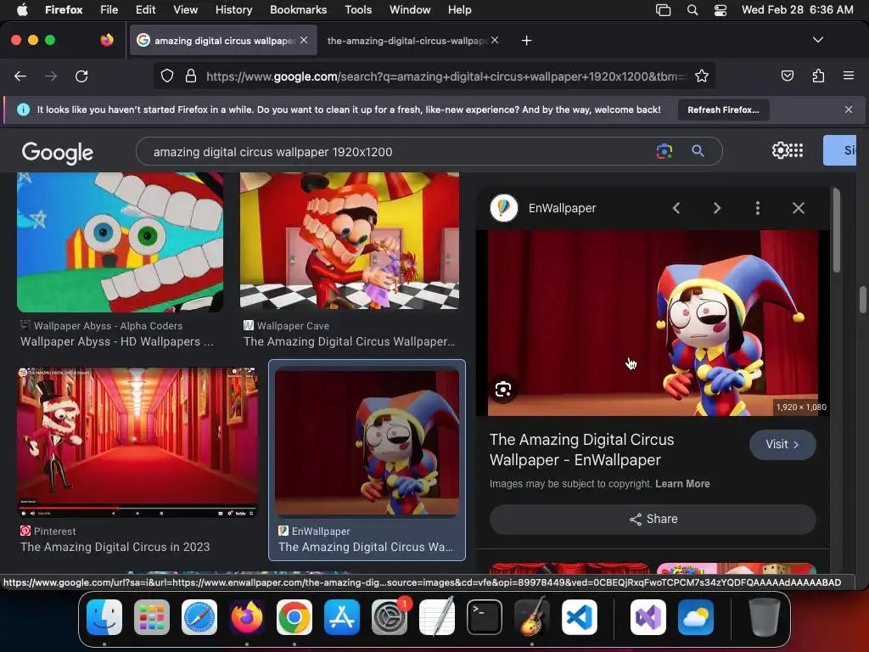Open the History menu
Screen dimensions: 869x652
(x=233, y=10)
